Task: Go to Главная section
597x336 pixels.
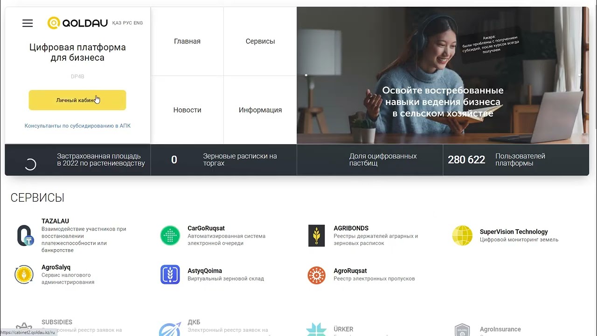Action: point(187,41)
